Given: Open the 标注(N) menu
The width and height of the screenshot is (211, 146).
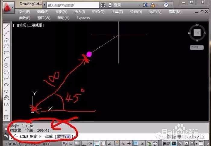Looking at the screenshot, I should pyautogui.click(x=155, y=12).
